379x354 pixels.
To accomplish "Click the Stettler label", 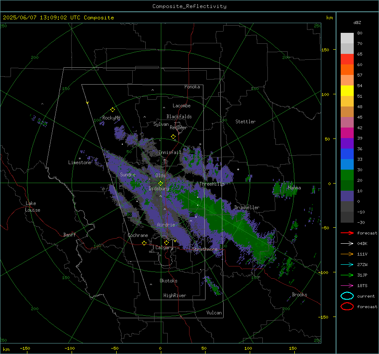I will [x=246, y=122].
